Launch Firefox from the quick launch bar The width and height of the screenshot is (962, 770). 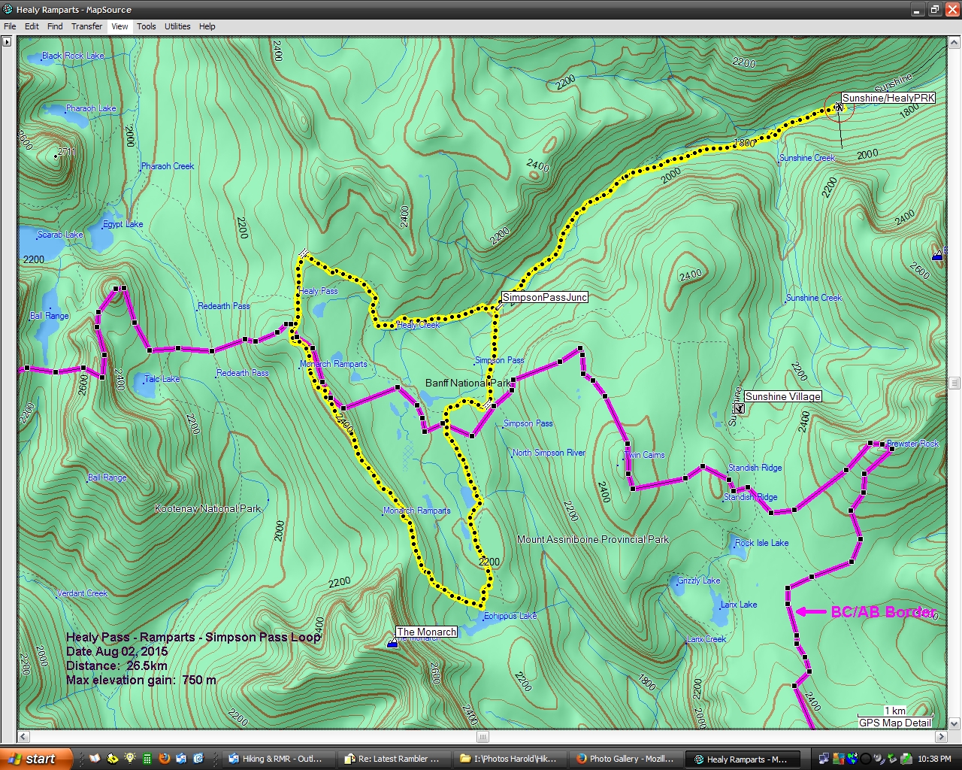point(165,759)
